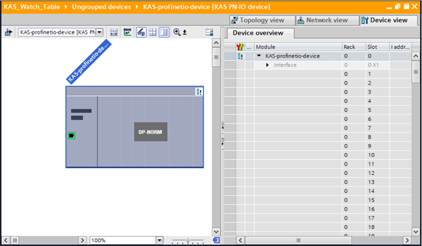Click graphic area vertical scroll down arrow

[216, 232]
